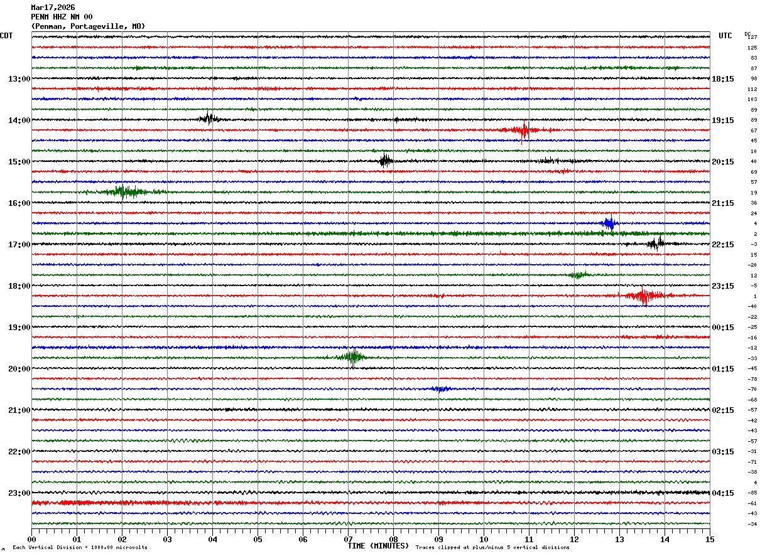Click the DC offset value 127
The height and width of the screenshot is (556, 760).
pyautogui.click(x=752, y=37)
